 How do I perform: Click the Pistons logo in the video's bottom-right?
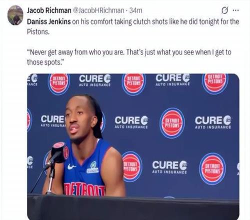click(x=212, y=168)
